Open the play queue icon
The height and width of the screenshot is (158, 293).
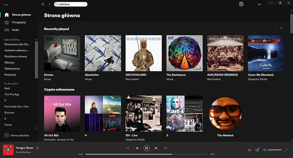250,150
